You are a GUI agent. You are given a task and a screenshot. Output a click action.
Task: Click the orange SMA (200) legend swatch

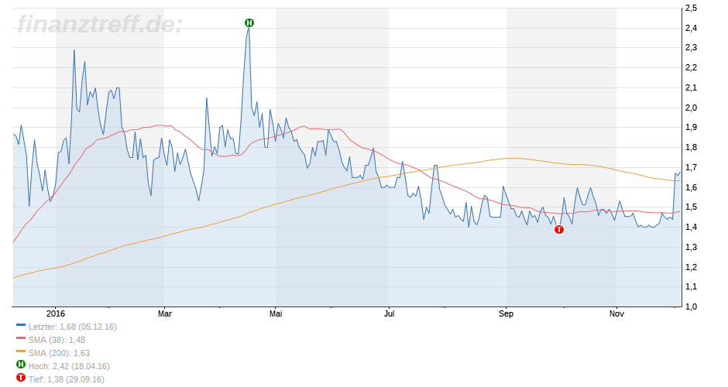point(20,353)
